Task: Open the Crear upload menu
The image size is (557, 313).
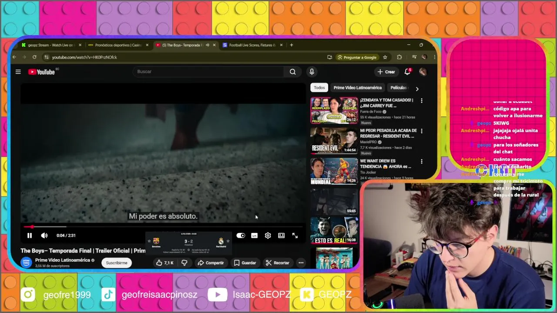Action: coord(386,72)
